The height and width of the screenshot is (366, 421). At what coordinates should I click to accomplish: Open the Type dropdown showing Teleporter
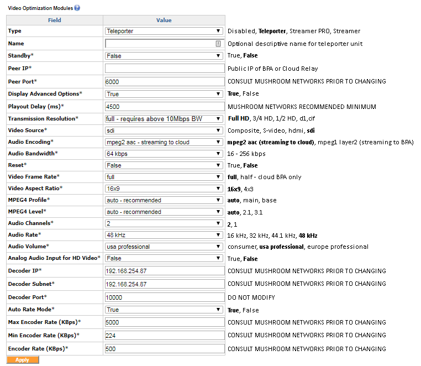coord(164,31)
